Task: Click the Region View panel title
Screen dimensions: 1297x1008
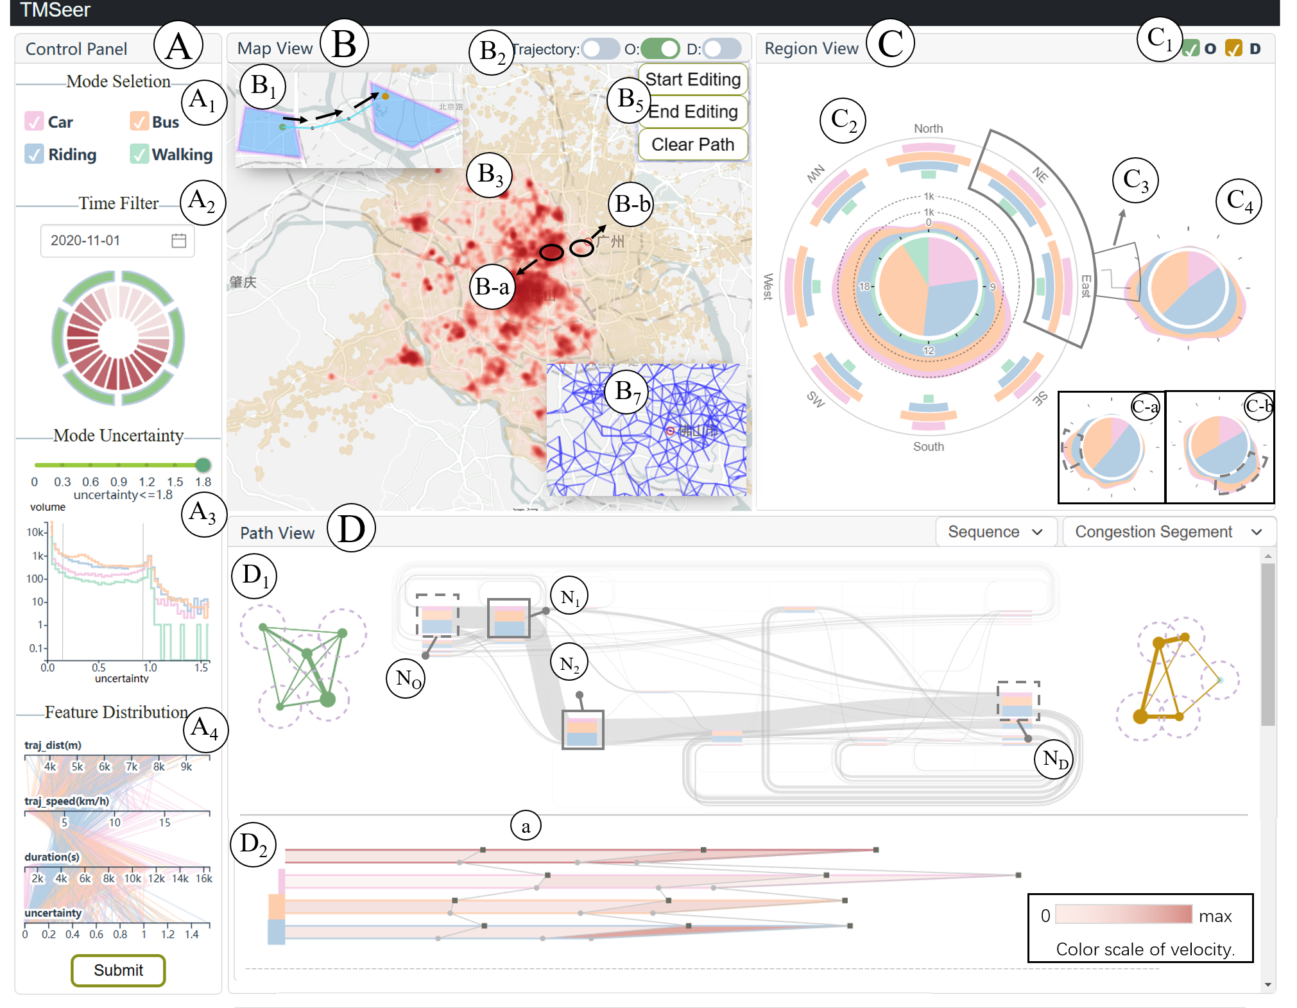Action: click(x=811, y=48)
